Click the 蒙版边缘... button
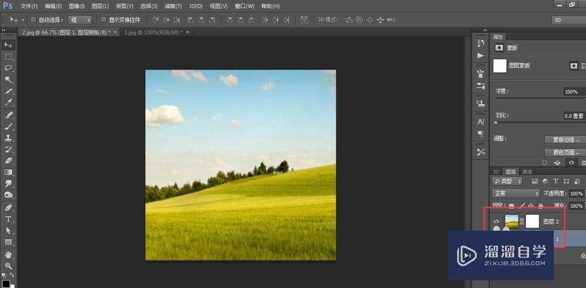586x288 pixels. (564, 140)
